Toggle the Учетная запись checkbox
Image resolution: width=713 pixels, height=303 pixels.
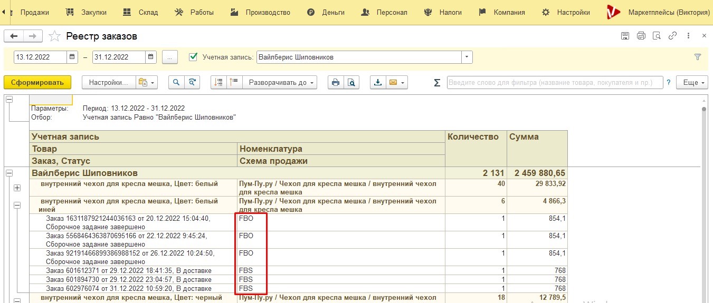coord(193,56)
